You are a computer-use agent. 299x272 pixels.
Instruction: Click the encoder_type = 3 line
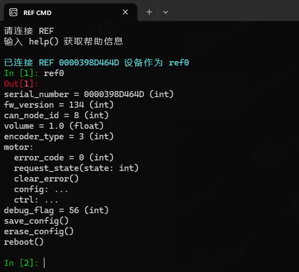pyautogui.click(x=59, y=137)
